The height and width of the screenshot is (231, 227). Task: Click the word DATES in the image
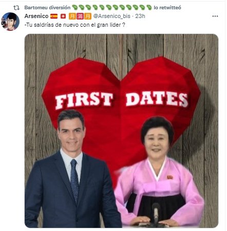click(x=157, y=99)
